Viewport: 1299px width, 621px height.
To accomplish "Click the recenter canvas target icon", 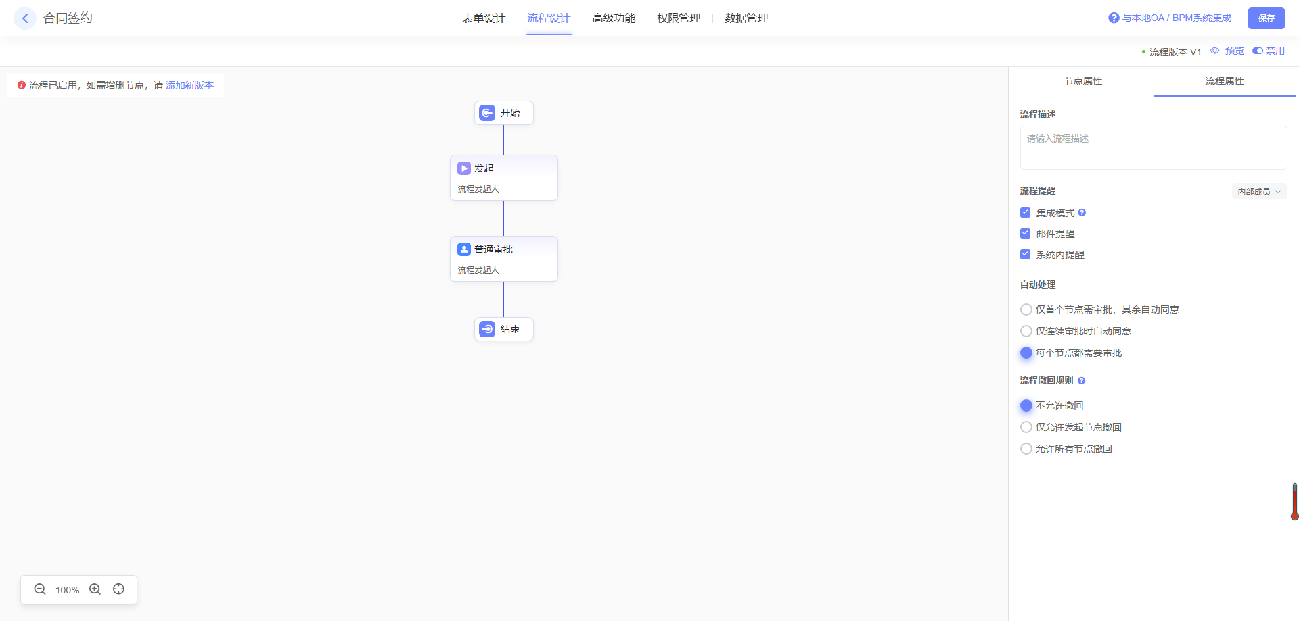I will [x=119, y=589].
